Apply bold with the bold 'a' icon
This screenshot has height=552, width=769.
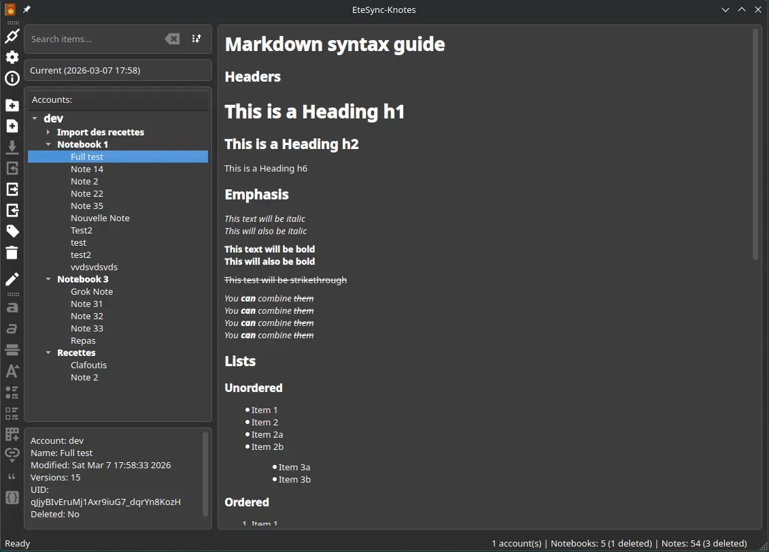pos(12,308)
